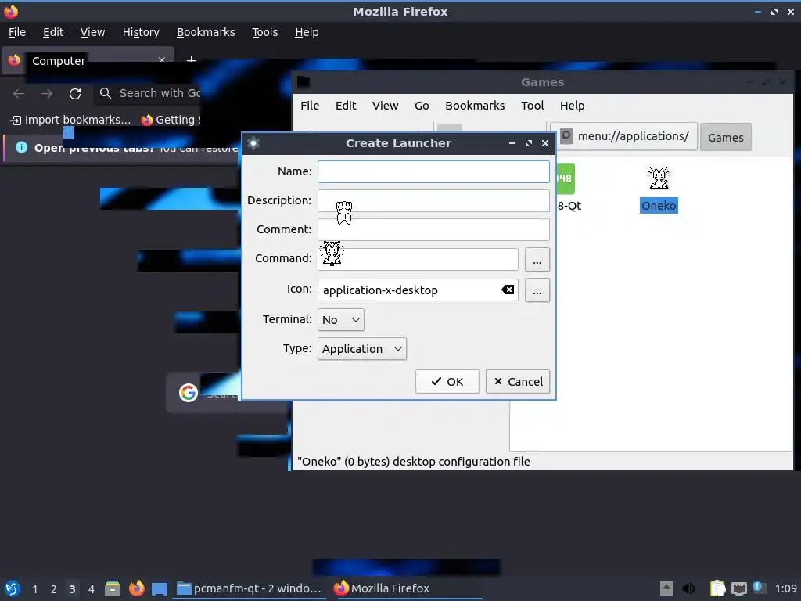Click the Google logo in search box
Image resolution: width=801 pixels, height=601 pixels.
189,393
